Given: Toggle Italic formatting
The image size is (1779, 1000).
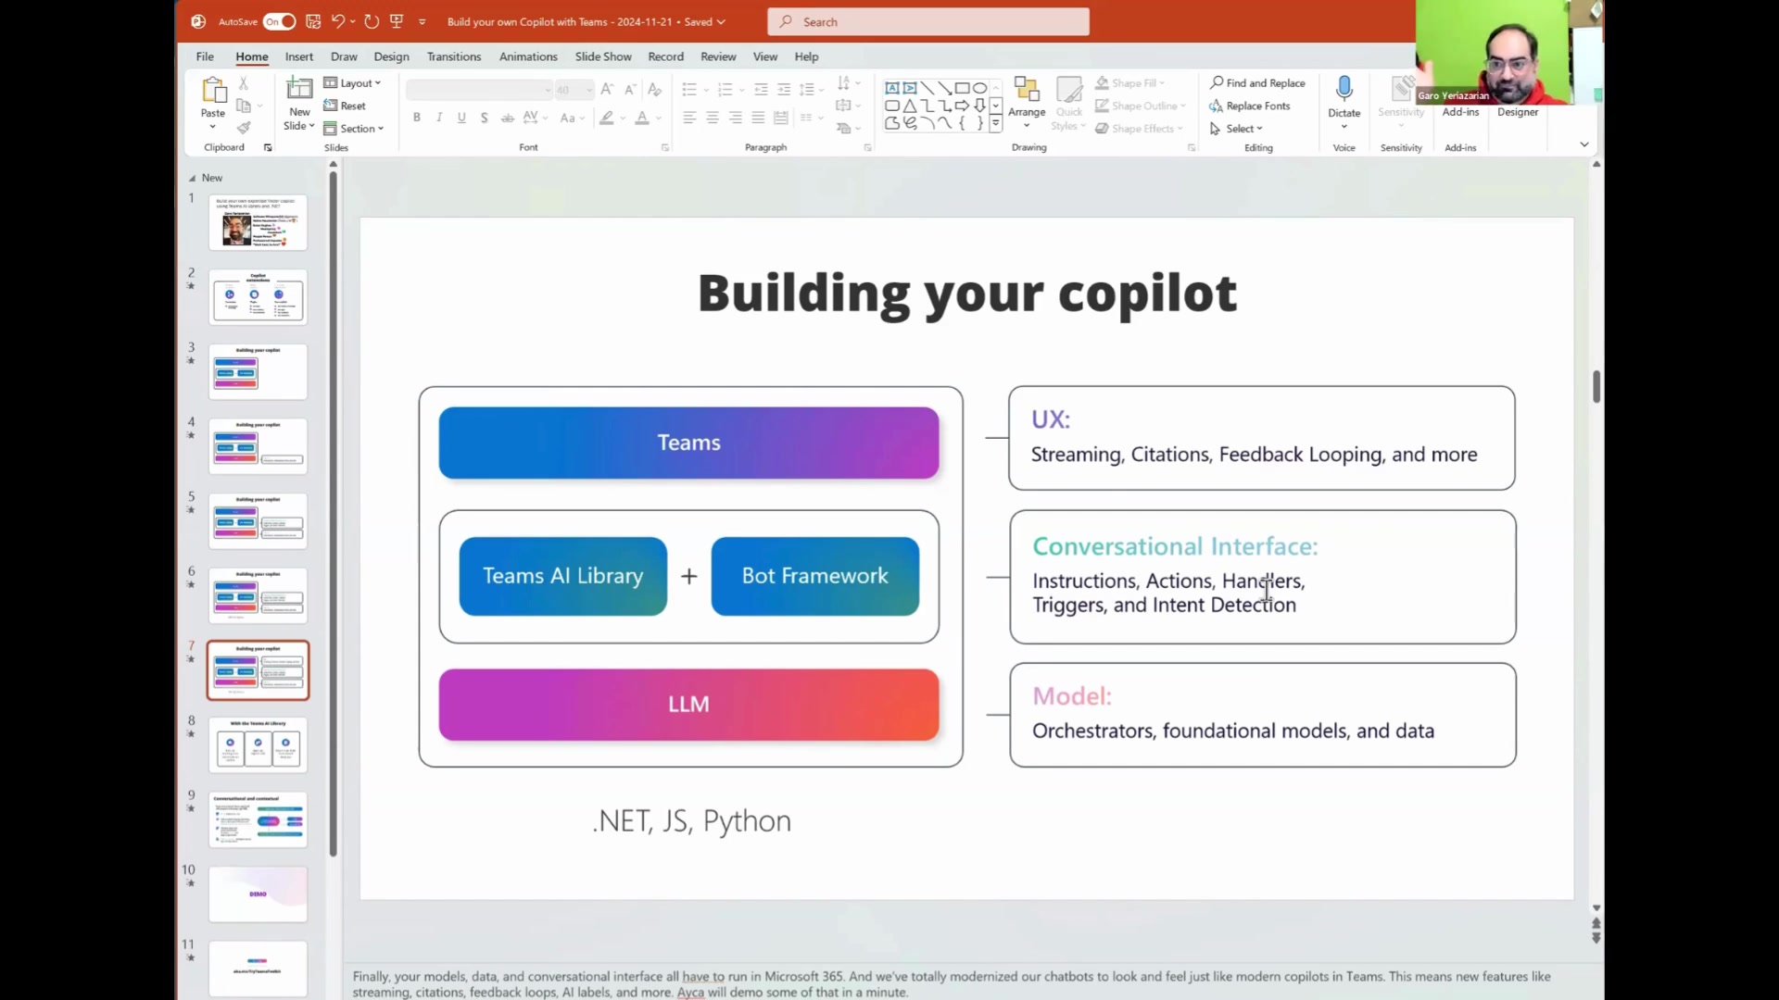Looking at the screenshot, I should (x=439, y=118).
